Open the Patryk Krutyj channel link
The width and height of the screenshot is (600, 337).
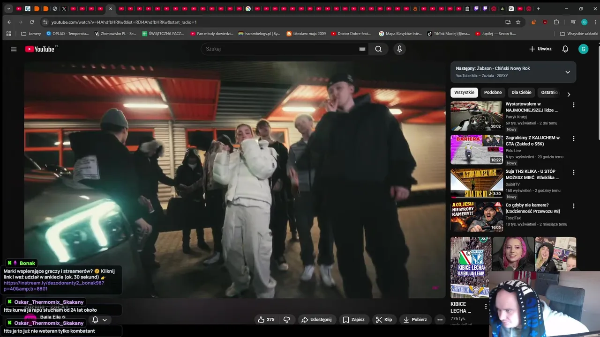point(516,117)
